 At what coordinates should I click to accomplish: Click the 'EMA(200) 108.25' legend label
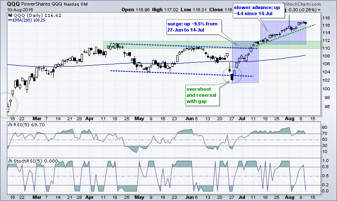click(x=29, y=20)
